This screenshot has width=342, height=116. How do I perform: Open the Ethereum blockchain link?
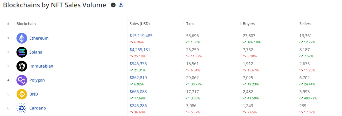39,38
